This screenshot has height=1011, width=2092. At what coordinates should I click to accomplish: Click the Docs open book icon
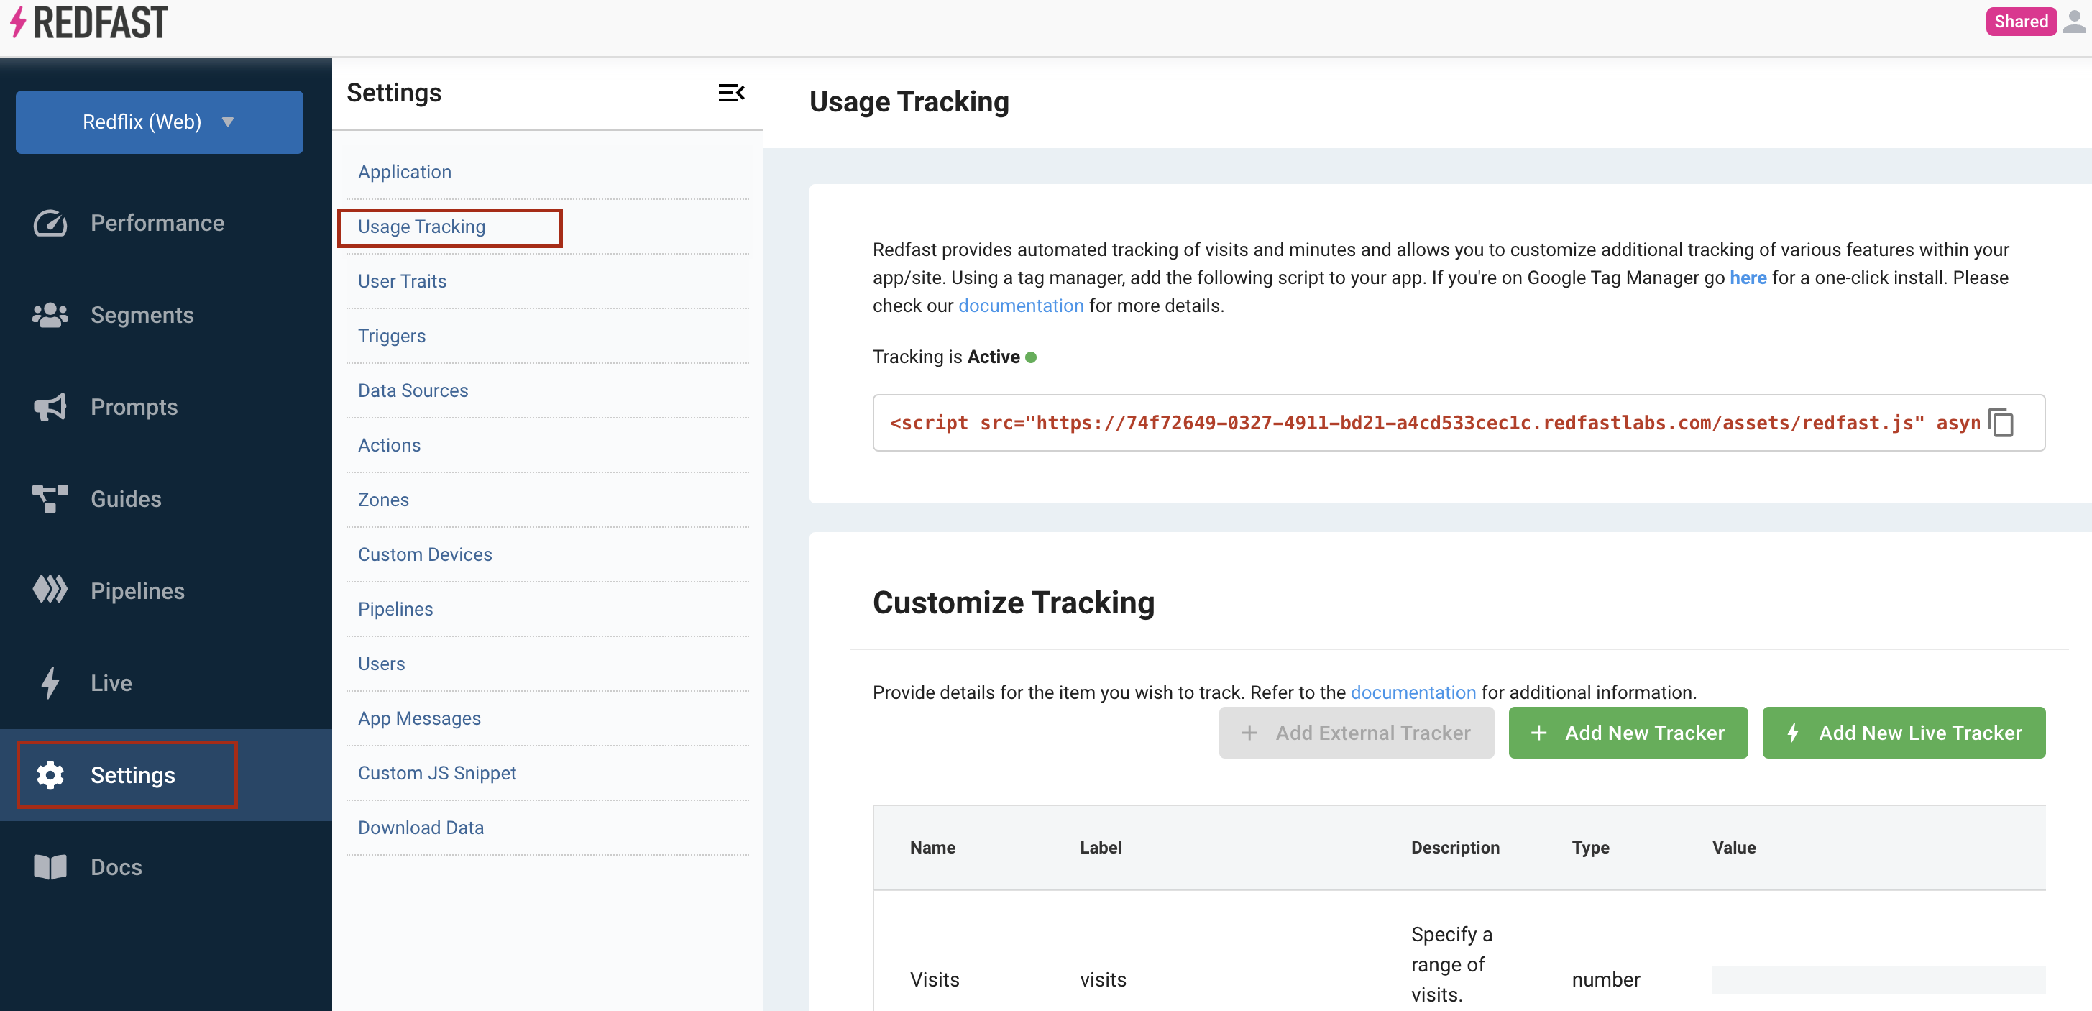(50, 866)
